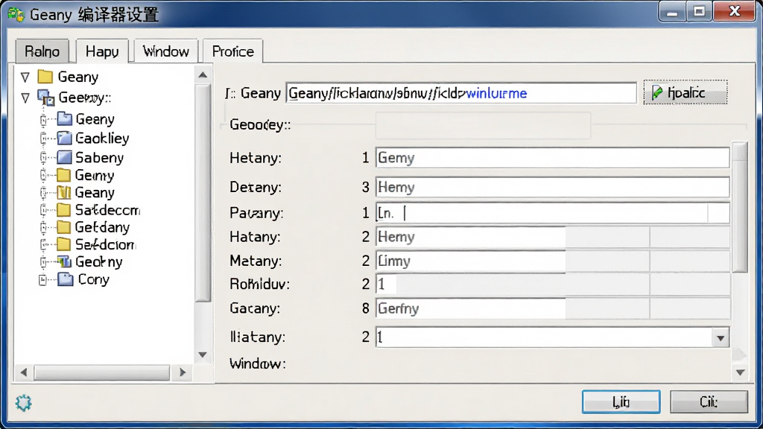Click the Pavany input field
Viewport: 763px width, 429px height.
point(552,213)
